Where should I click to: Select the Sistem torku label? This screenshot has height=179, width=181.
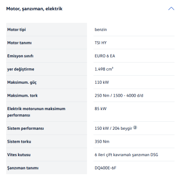pyautogui.click(x=19, y=141)
